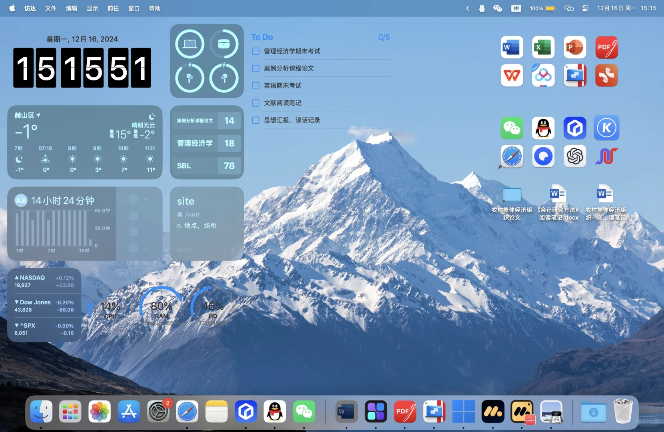Viewport: 664px width, 432px height.
Task: Open Finder in the Dock
Action: (x=41, y=412)
